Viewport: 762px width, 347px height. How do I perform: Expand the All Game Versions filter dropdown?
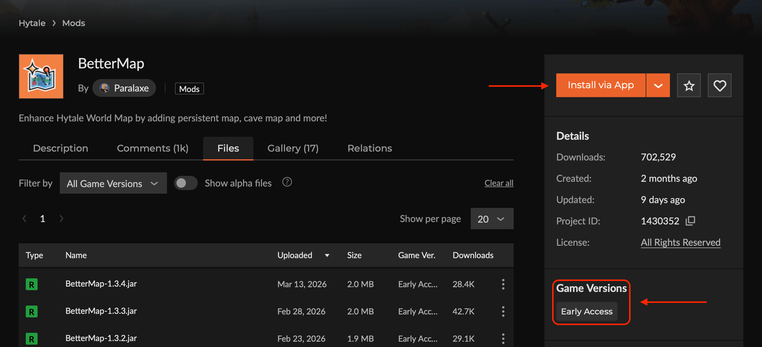tap(113, 183)
